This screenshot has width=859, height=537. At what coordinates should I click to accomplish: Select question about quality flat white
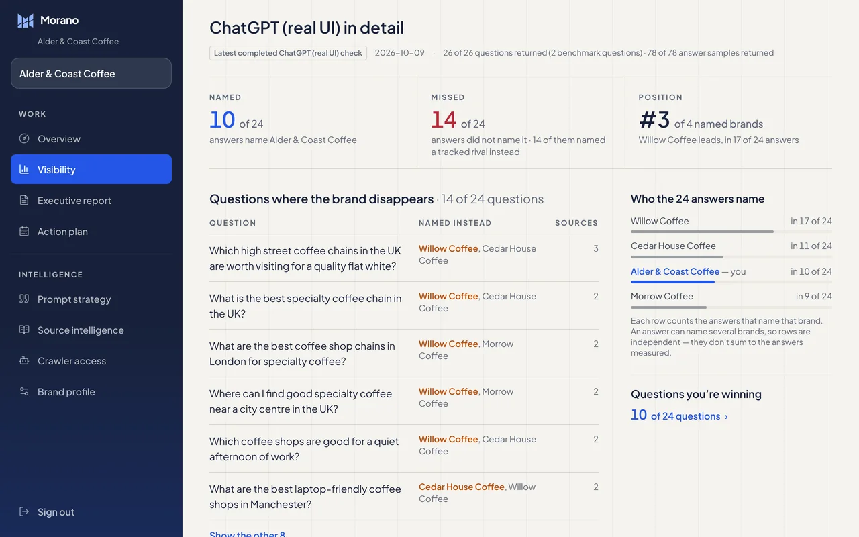[x=305, y=258]
